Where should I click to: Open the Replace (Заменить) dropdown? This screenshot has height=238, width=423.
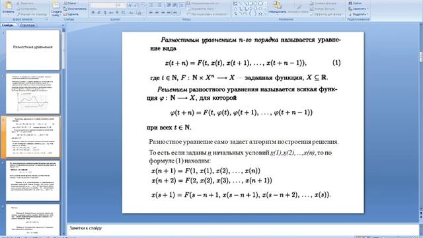coord(358,9)
